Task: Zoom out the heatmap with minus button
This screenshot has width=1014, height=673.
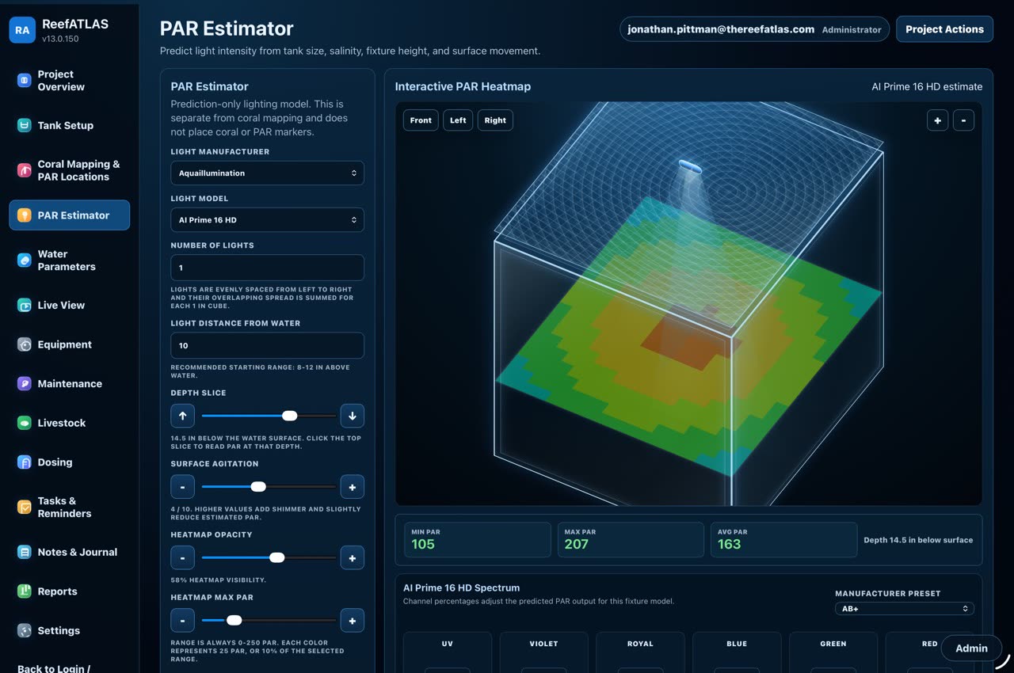Action: tap(963, 120)
